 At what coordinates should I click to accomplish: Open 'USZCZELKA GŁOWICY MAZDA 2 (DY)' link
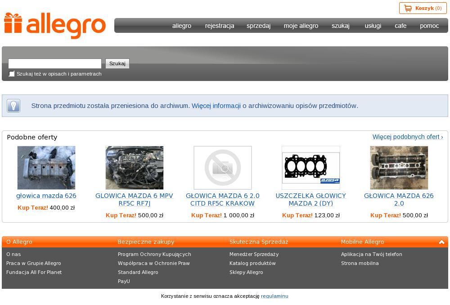click(x=311, y=199)
